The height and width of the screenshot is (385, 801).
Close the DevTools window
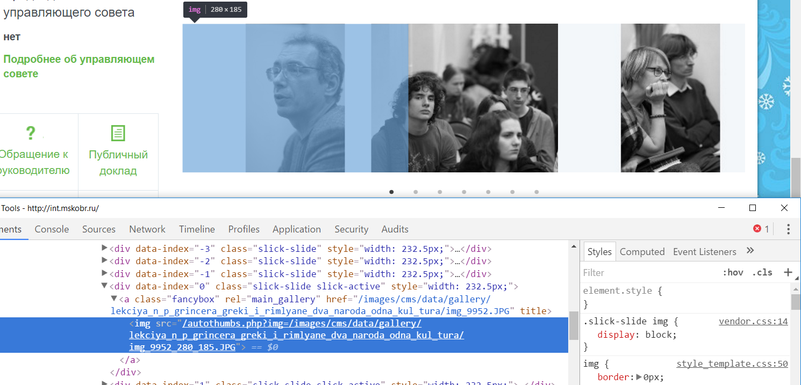[784, 208]
